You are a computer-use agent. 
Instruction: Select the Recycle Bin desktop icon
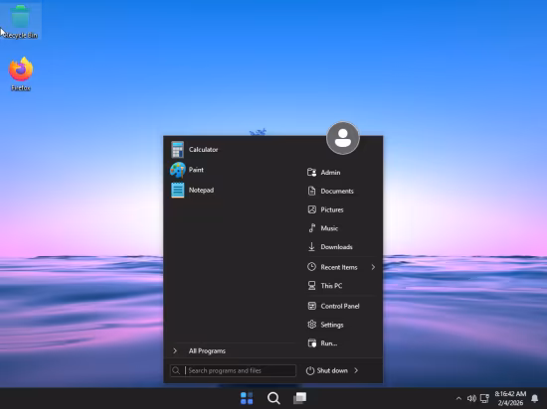coord(20,20)
